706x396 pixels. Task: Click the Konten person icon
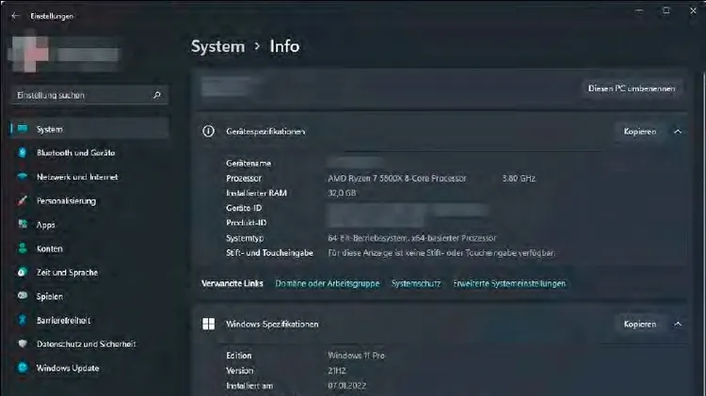[23, 248]
